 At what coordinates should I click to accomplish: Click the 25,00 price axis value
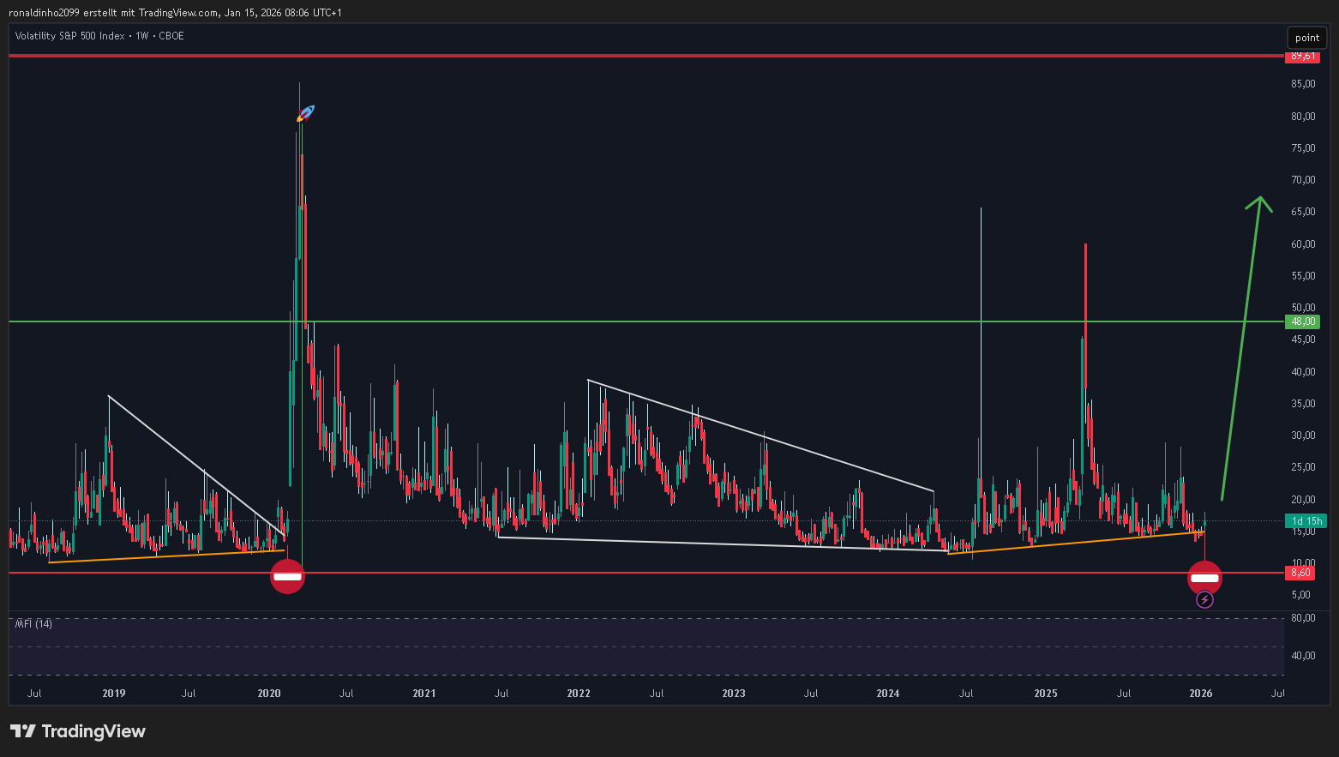(x=1303, y=467)
